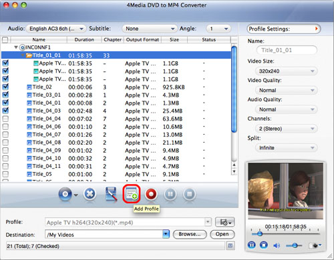Click the folder icon of Title_01_01

pos(29,55)
